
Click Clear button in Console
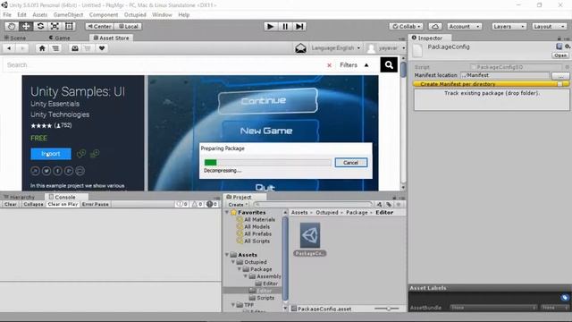coord(11,205)
